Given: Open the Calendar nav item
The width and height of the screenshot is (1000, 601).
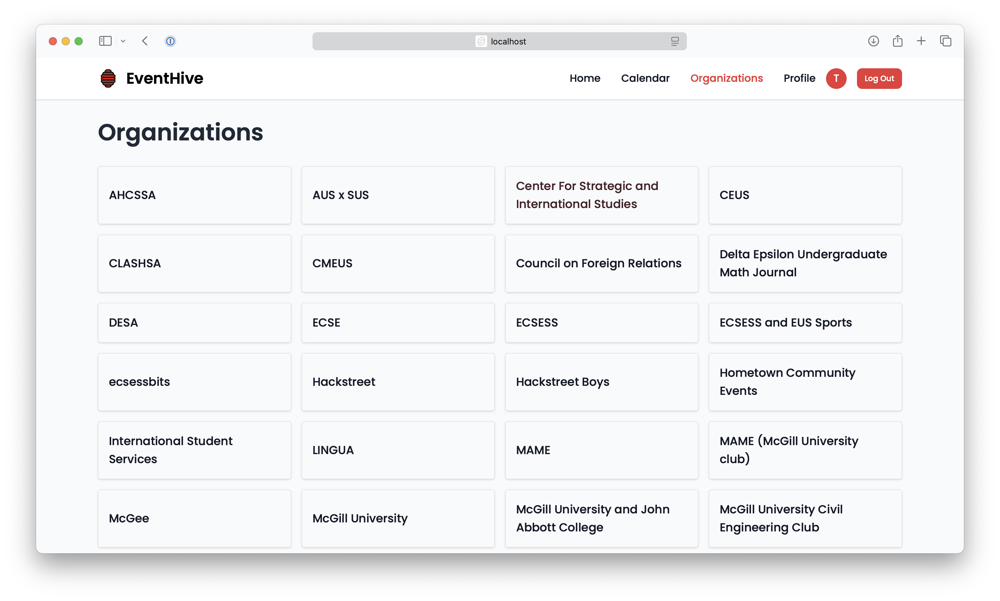Looking at the screenshot, I should (645, 78).
